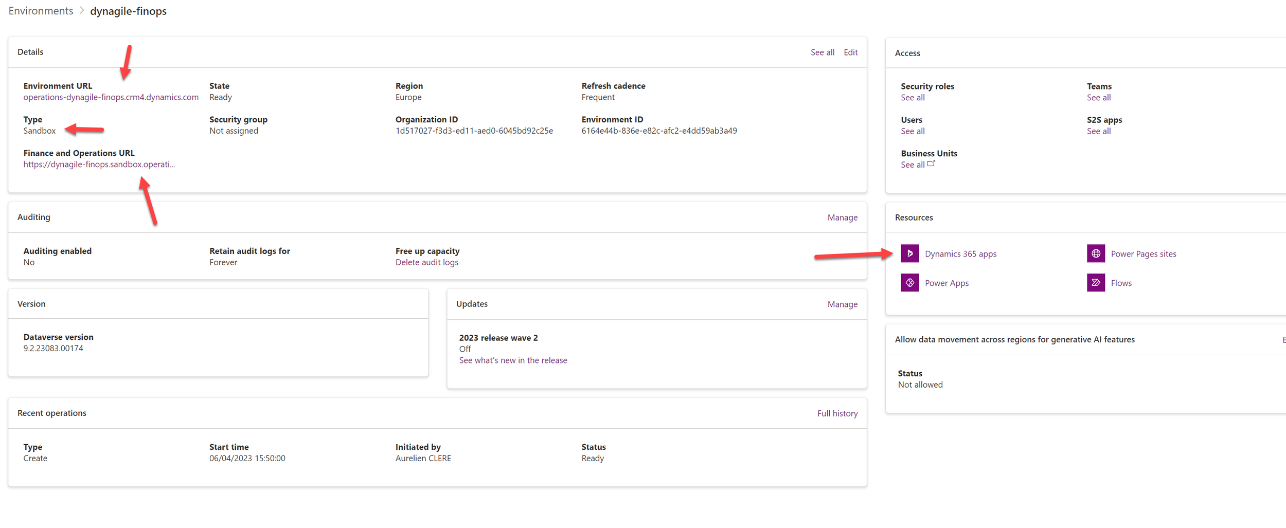
Task: Click the dynagile-finops breadcrumb title
Action: (128, 11)
